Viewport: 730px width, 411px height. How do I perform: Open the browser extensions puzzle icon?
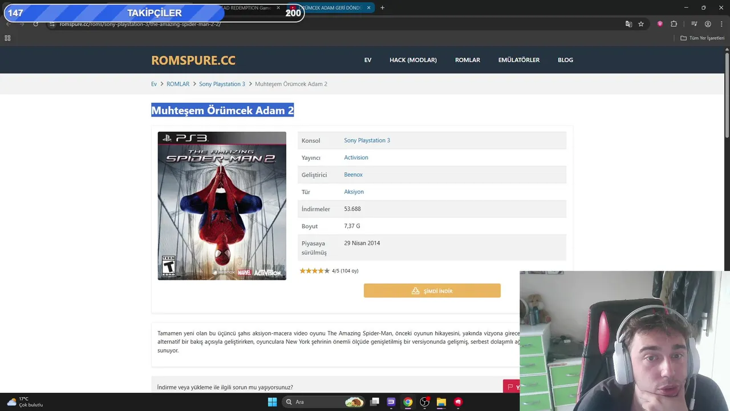(x=674, y=24)
